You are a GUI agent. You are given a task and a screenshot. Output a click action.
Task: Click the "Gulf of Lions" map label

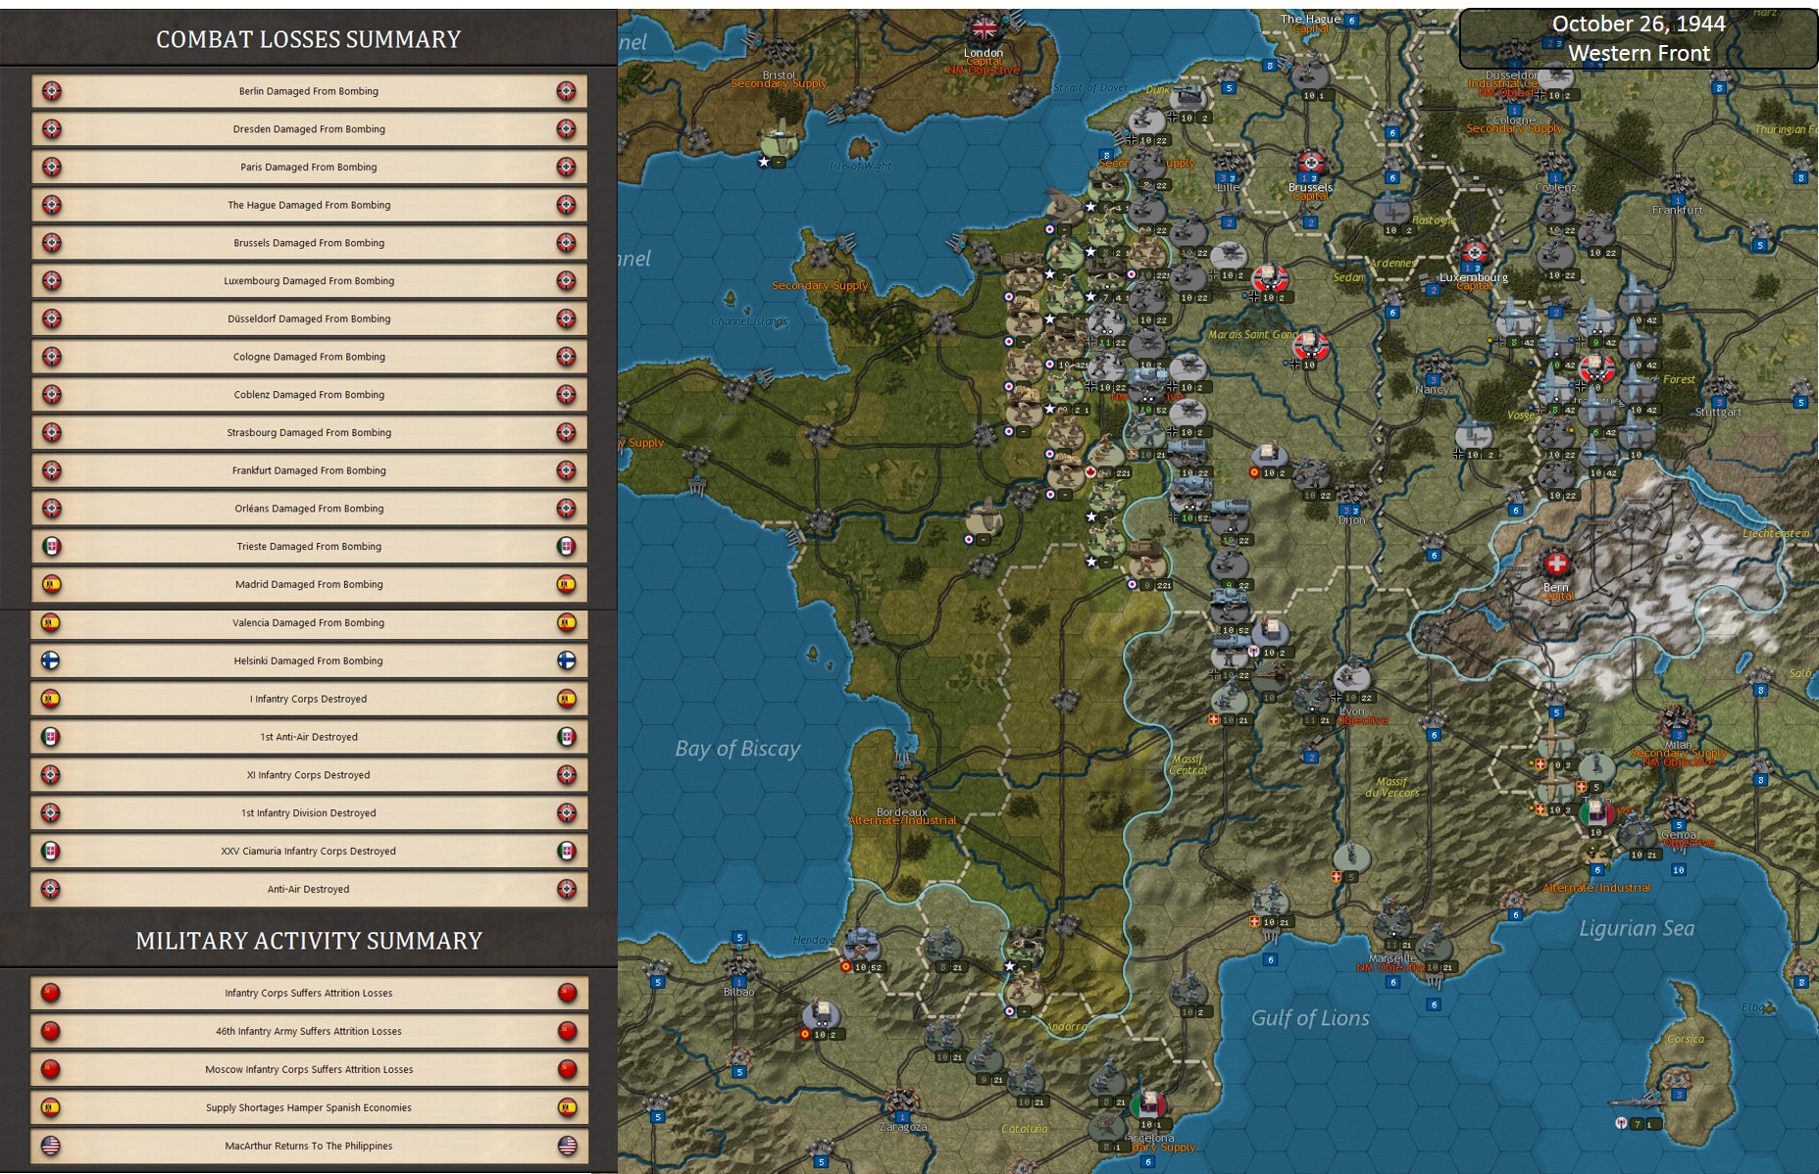(1310, 1018)
